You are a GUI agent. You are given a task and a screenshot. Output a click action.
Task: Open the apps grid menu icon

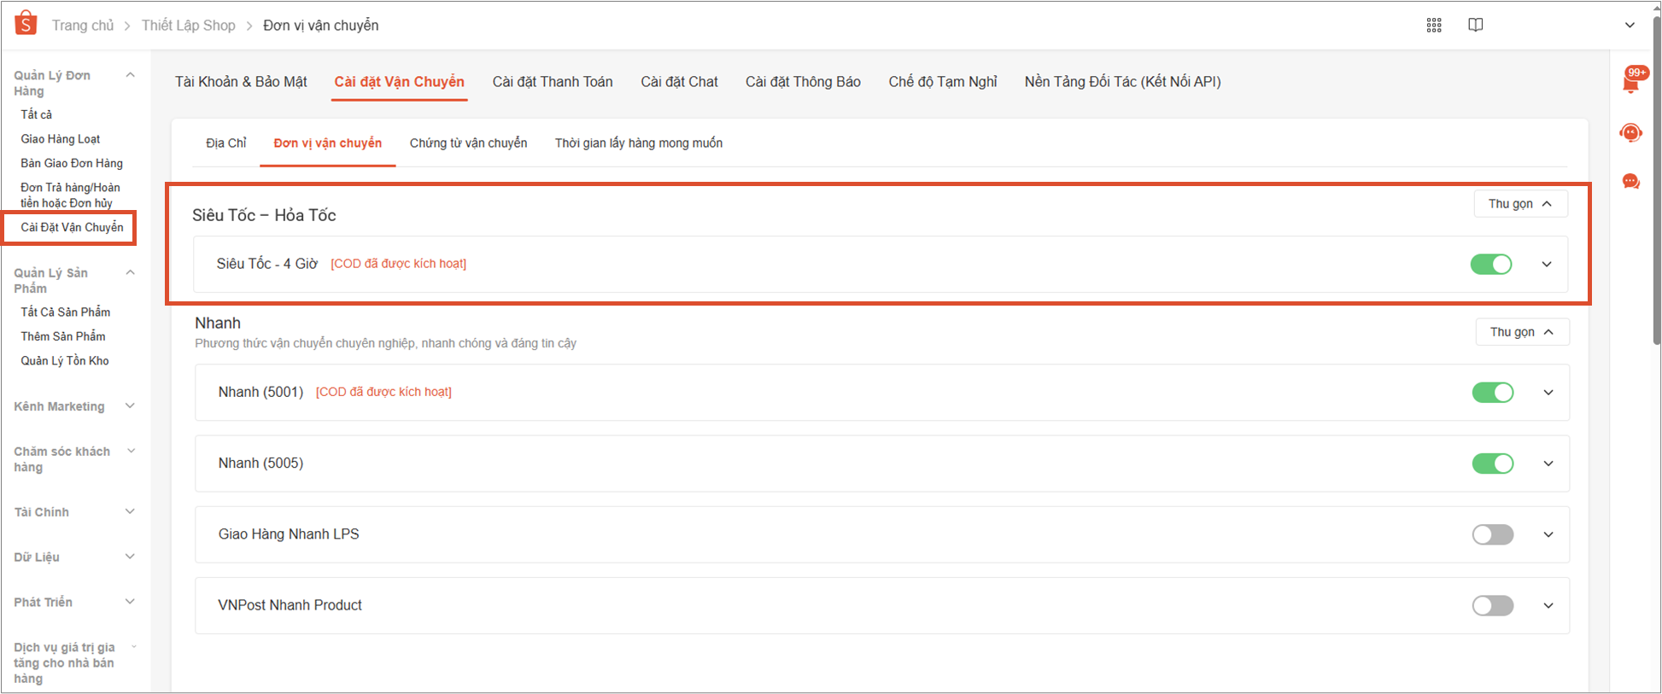[x=1434, y=26]
